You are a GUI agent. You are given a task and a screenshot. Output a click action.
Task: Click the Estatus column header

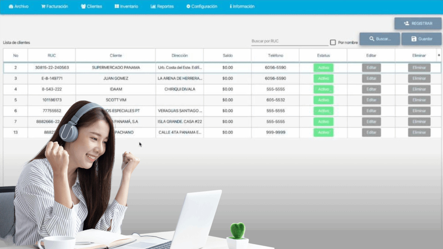pyautogui.click(x=323, y=55)
